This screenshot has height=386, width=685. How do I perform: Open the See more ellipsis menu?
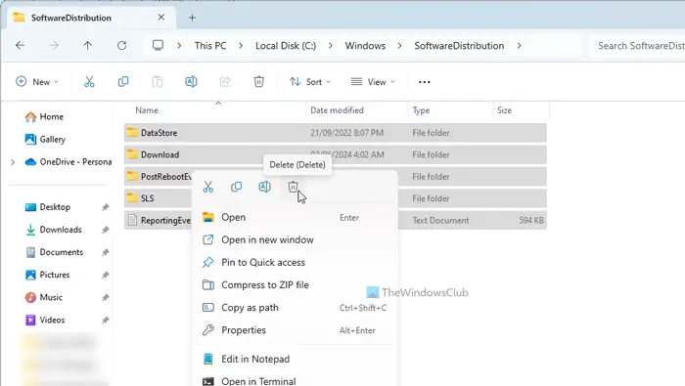point(424,82)
